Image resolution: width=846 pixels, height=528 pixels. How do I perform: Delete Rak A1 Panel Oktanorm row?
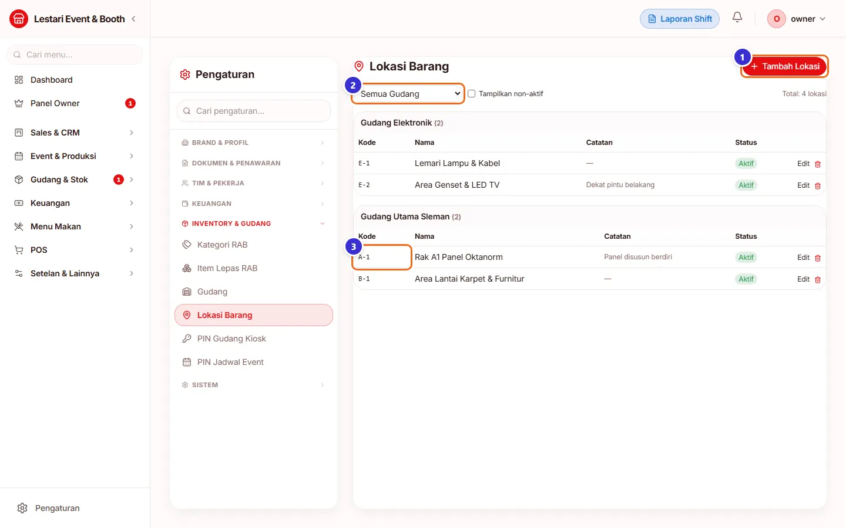coord(818,258)
